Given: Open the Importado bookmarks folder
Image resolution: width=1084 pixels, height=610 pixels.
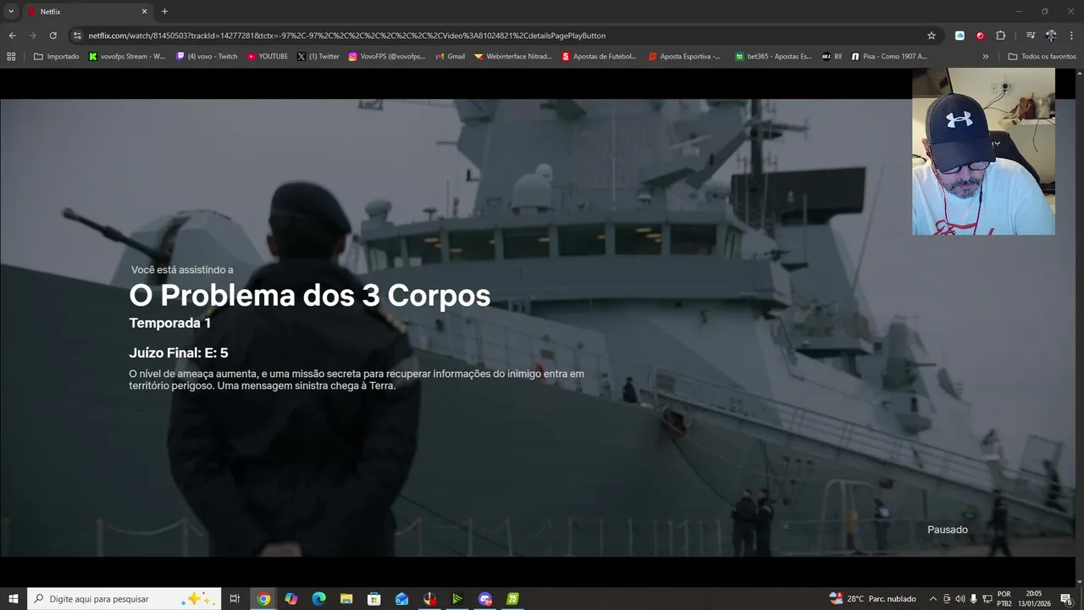Looking at the screenshot, I should click(57, 57).
